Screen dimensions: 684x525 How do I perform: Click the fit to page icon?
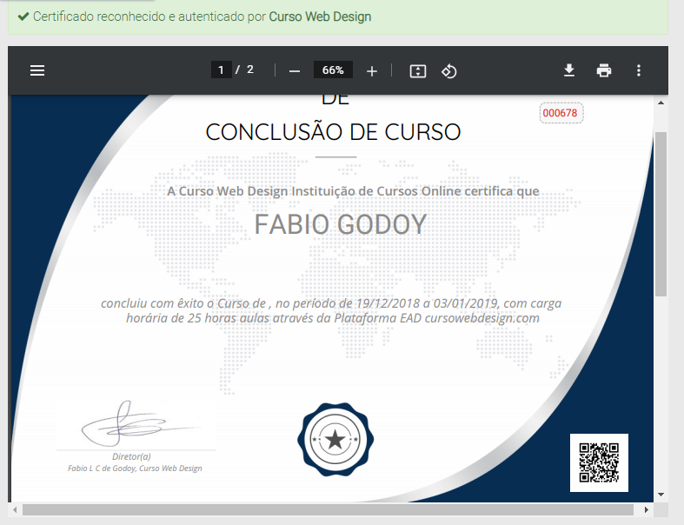418,70
